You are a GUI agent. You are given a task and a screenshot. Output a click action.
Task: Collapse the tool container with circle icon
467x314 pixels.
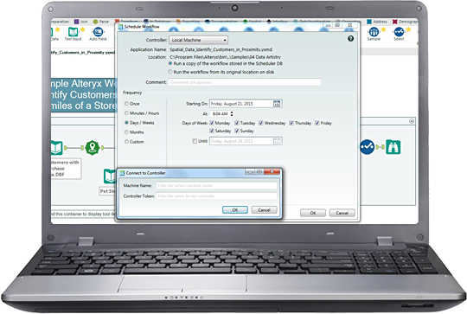click(x=412, y=121)
